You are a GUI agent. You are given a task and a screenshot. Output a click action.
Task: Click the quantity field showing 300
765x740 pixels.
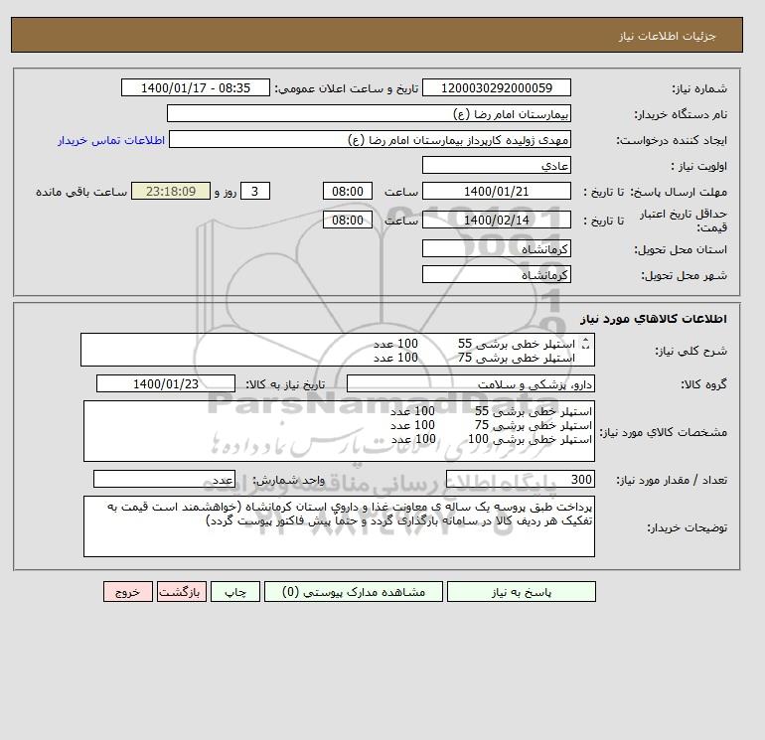pos(520,479)
